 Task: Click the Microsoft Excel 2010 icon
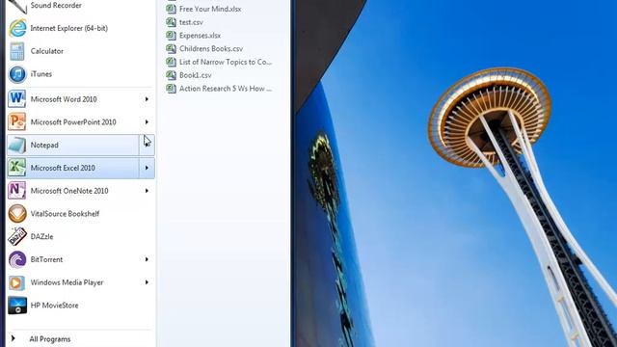click(17, 168)
